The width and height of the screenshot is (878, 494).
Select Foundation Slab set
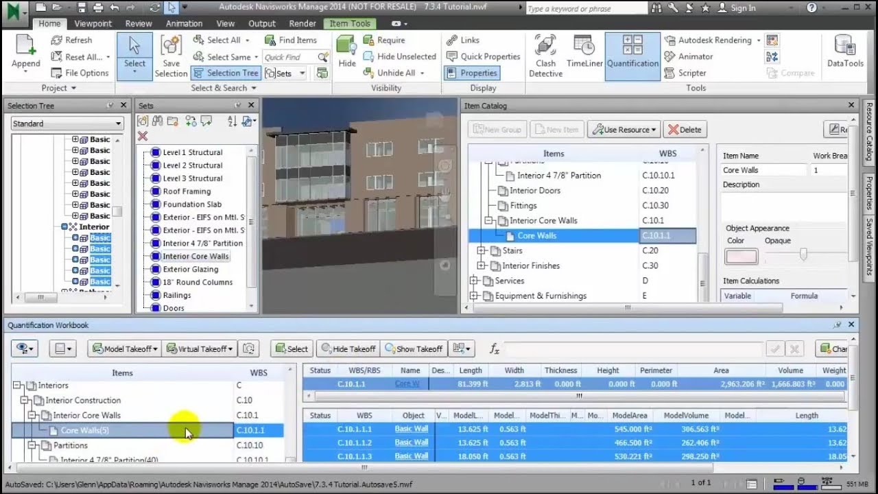point(192,204)
